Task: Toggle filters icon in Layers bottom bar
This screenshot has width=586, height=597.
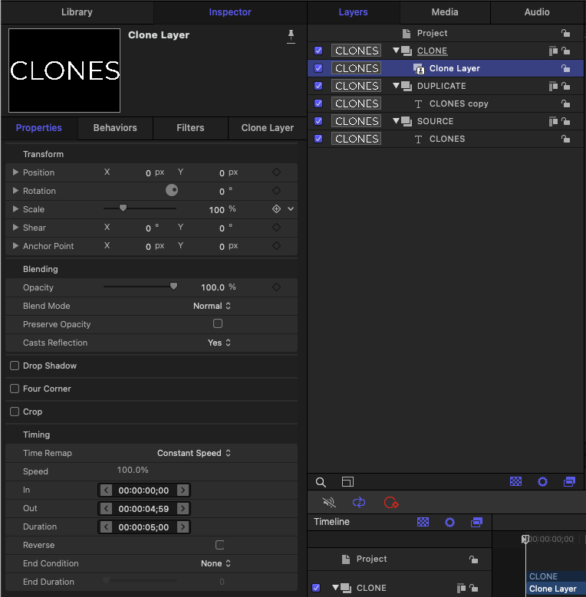Action: tap(570, 481)
